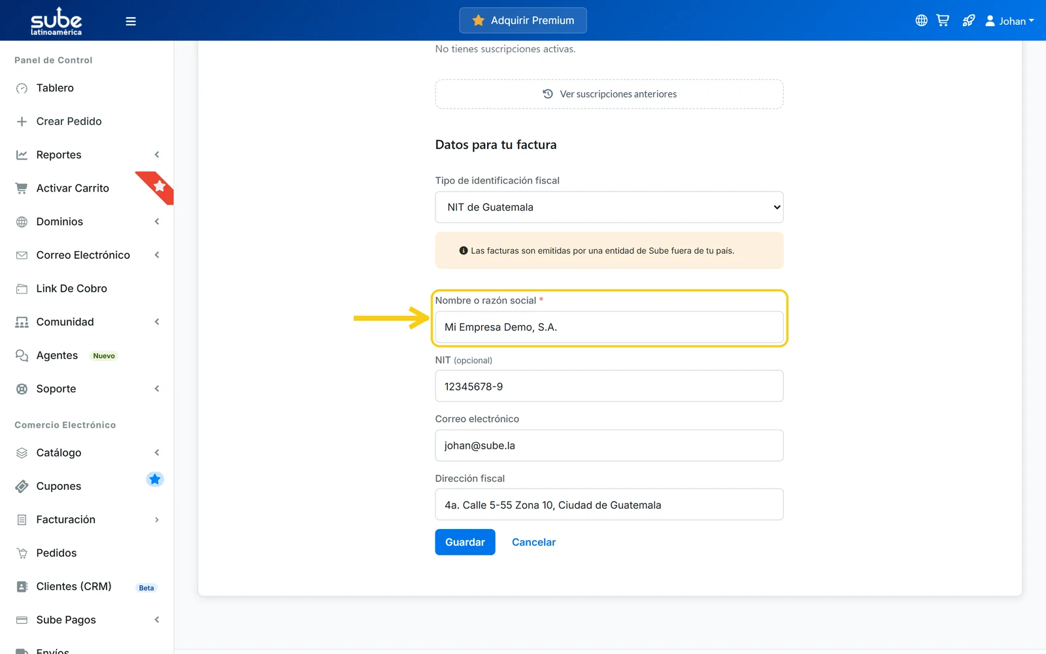Image resolution: width=1046 pixels, height=654 pixels.
Task: Toggle the hamburger sidebar menu icon
Action: 131,21
